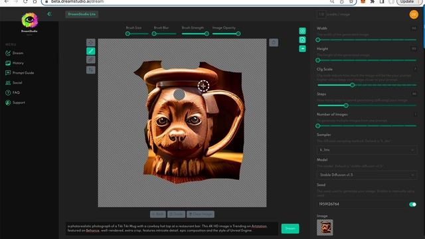
Task: Click the Dream moon icon in sidebar
Action: pos(8,53)
